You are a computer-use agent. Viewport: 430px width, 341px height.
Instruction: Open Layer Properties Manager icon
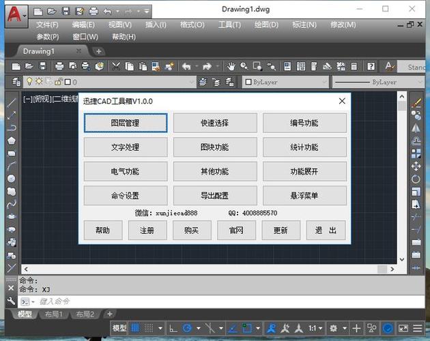[16, 82]
